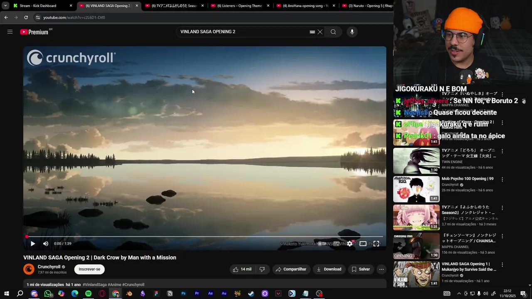Screen dimensions: 532x299
Task: Like the video with 14 mil
Action: [x=242, y=270]
